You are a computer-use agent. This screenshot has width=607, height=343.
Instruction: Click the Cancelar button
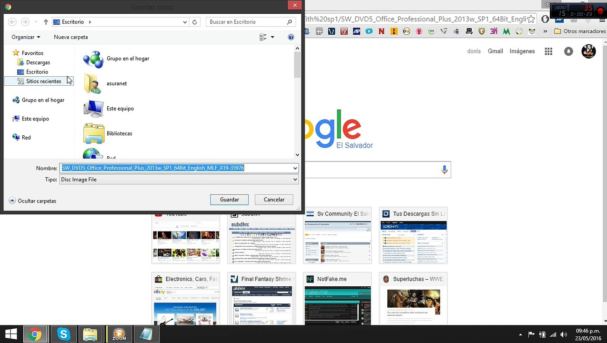274,200
